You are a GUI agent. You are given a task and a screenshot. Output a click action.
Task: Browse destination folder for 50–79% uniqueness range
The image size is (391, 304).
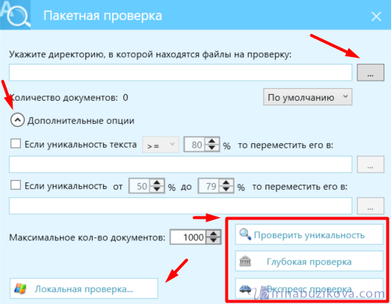tap(370, 206)
